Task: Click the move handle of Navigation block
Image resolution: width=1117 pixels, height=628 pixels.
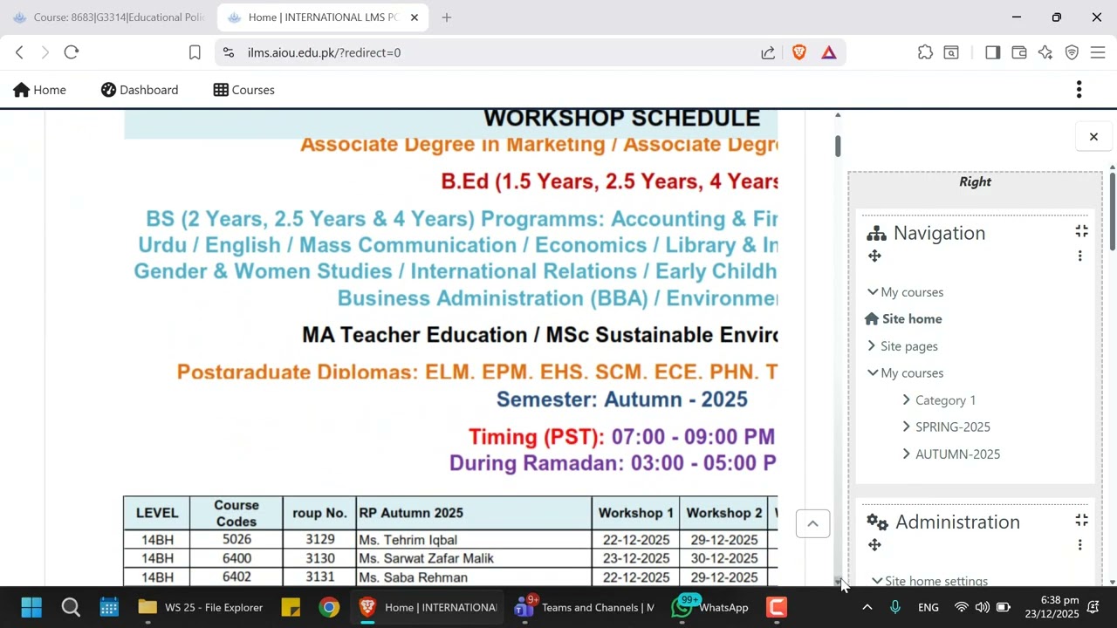Action: pos(874,256)
